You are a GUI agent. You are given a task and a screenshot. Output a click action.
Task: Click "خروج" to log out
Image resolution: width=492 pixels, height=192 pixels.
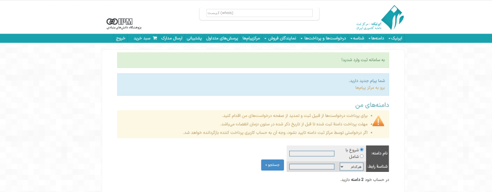(121, 38)
